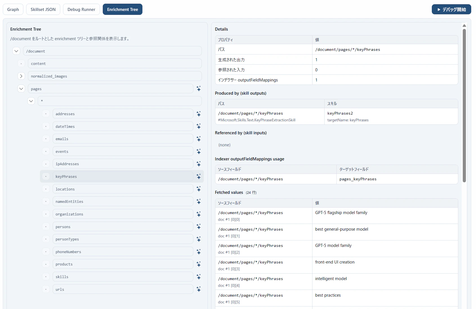Click the 'GPT-5 flagship model family' value

click(341, 213)
